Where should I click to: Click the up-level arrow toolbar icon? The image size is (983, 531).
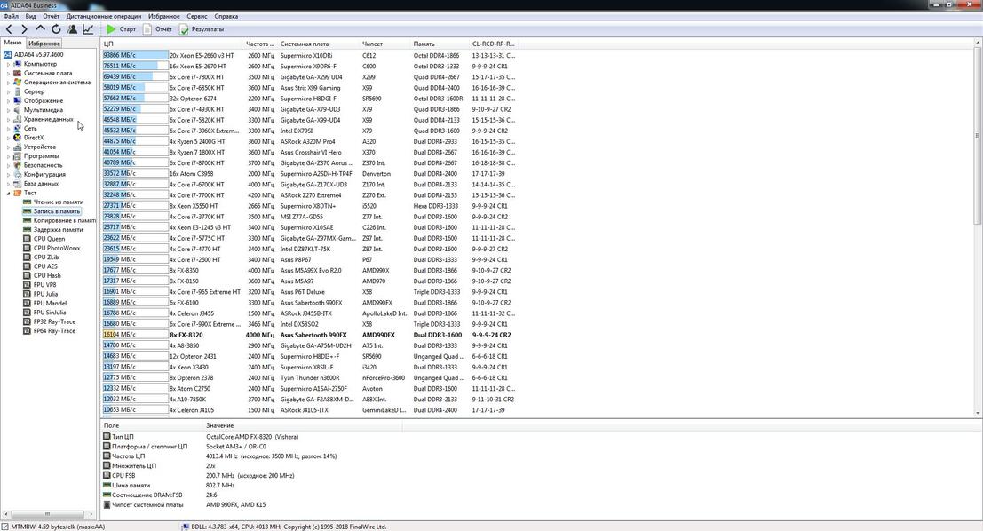[x=40, y=28]
